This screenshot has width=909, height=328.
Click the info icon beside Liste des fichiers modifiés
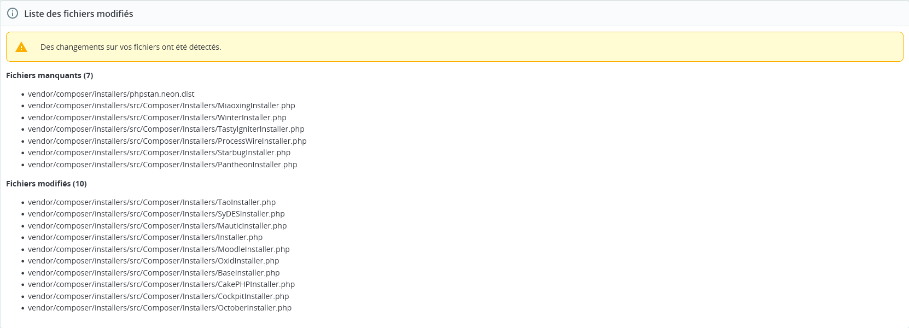[x=13, y=14]
